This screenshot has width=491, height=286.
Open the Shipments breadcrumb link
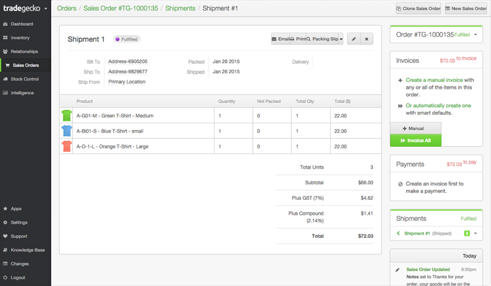coord(181,8)
